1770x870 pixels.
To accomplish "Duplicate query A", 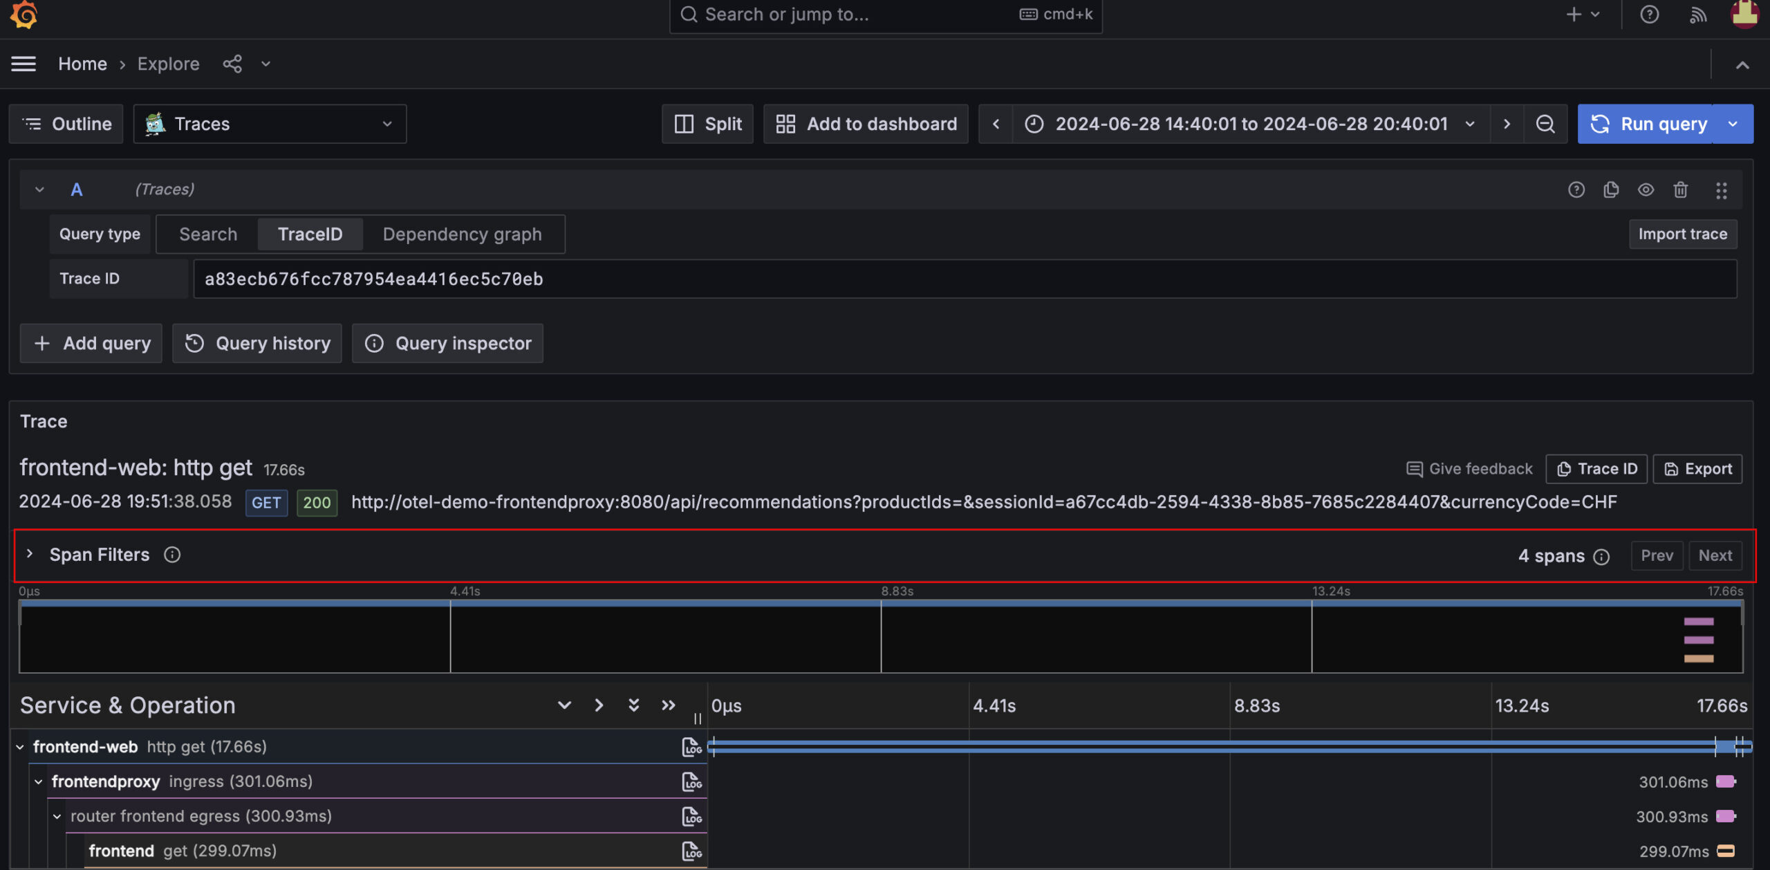I will tap(1611, 189).
